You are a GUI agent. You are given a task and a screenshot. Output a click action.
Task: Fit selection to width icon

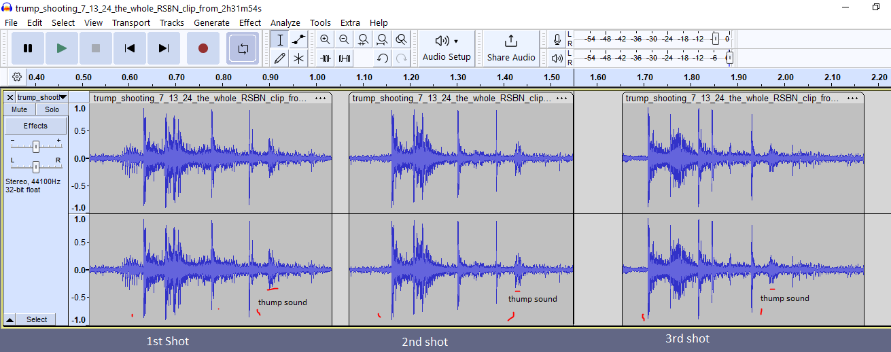pyautogui.click(x=364, y=39)
